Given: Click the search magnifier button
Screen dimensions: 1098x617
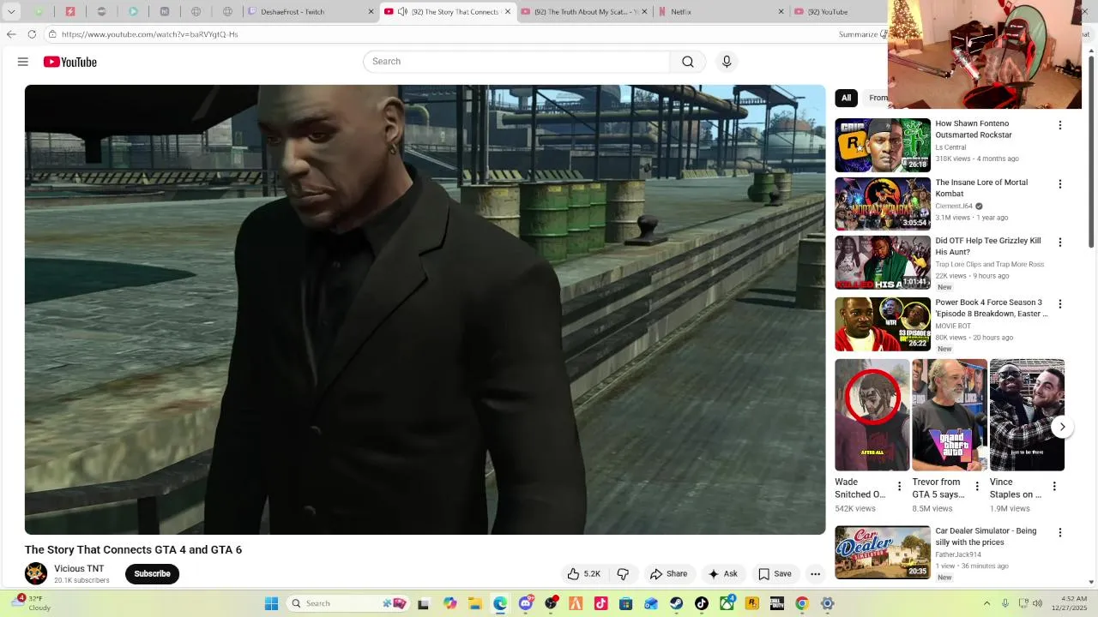Looking at the screenshot, I should coord(688,62).
